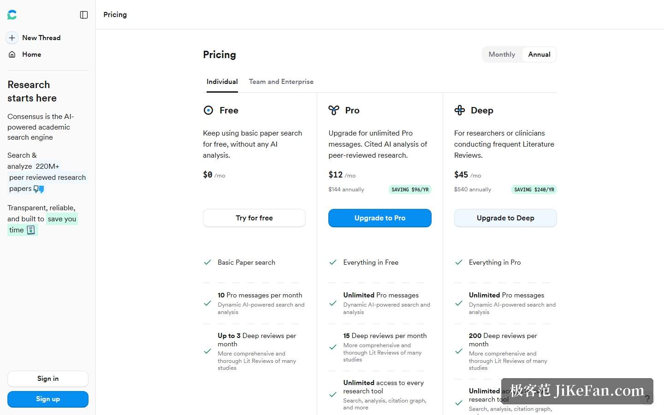Click the save you highlighted text

pos(62,219)
